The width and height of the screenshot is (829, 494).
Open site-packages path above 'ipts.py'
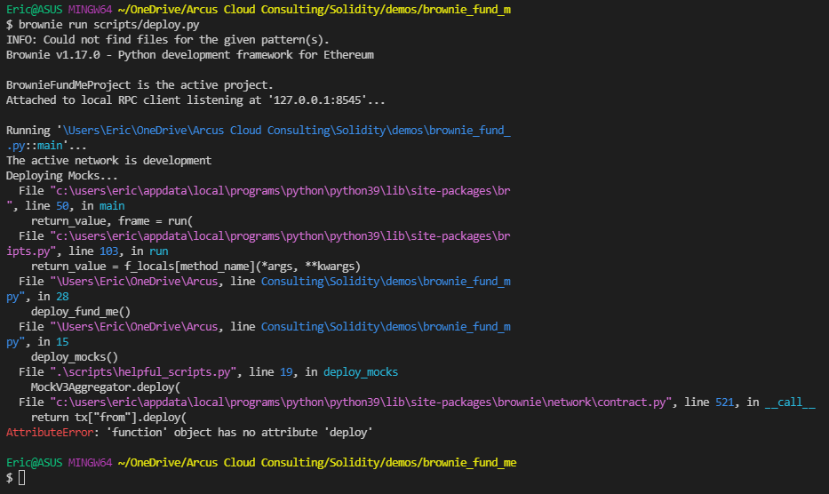click(x=280, y=236)
